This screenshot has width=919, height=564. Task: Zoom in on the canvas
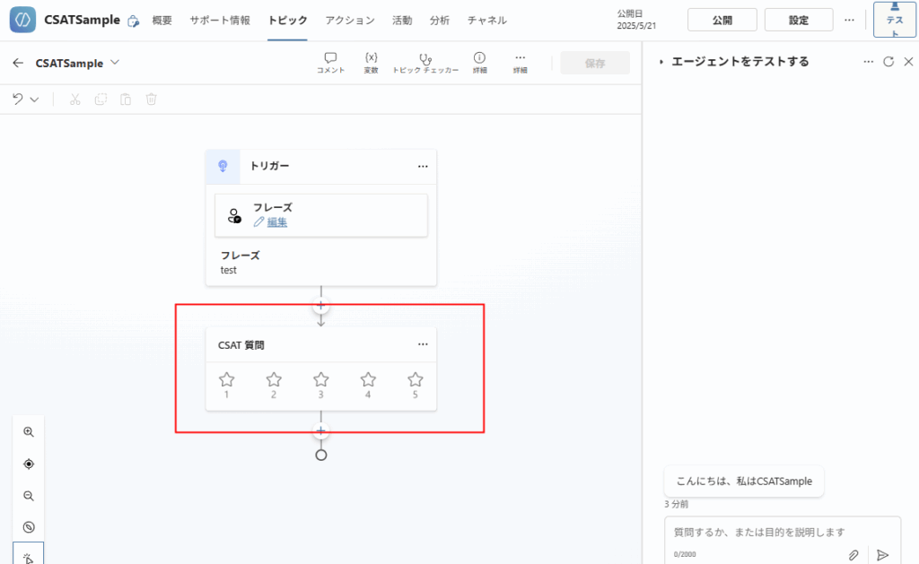click(x=28, y=432)
